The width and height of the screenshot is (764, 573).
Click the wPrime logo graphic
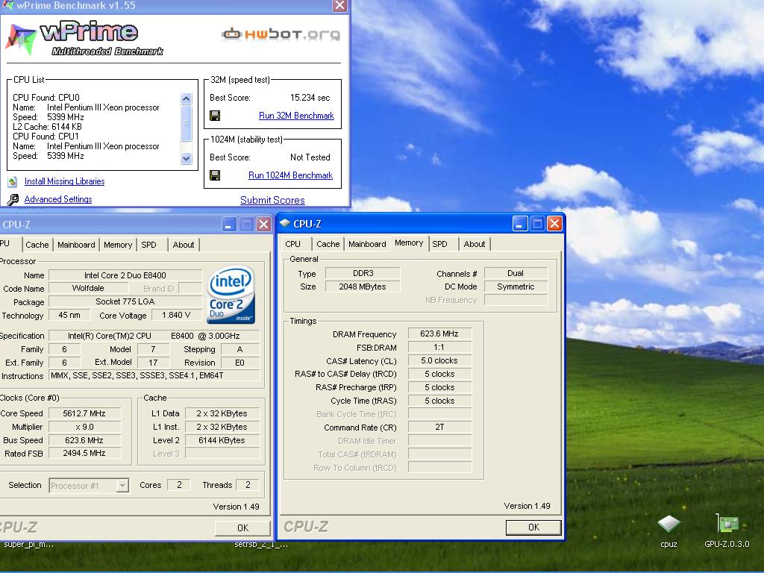pos(84,39)
